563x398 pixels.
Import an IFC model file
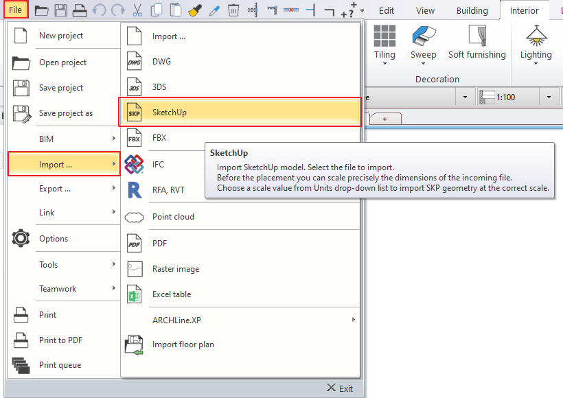(x=158, y=165)
